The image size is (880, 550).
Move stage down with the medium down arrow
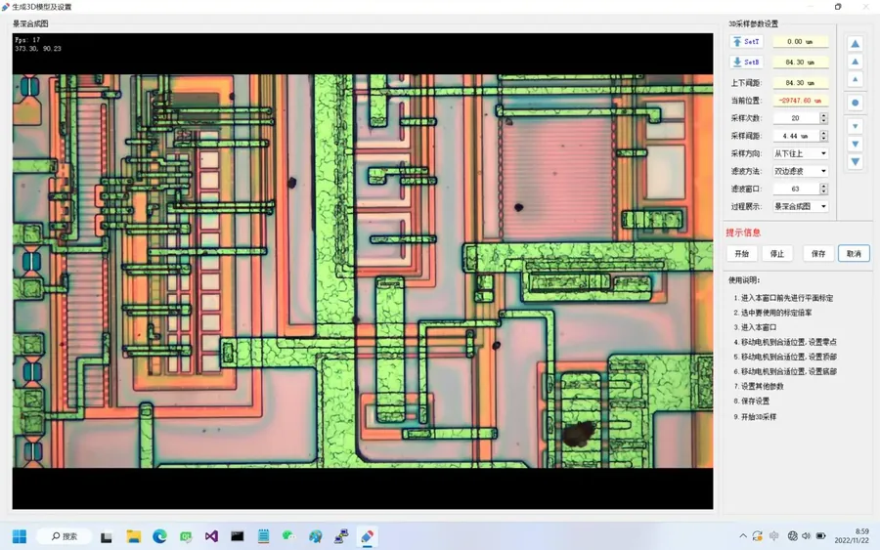(x=855, y=144)
